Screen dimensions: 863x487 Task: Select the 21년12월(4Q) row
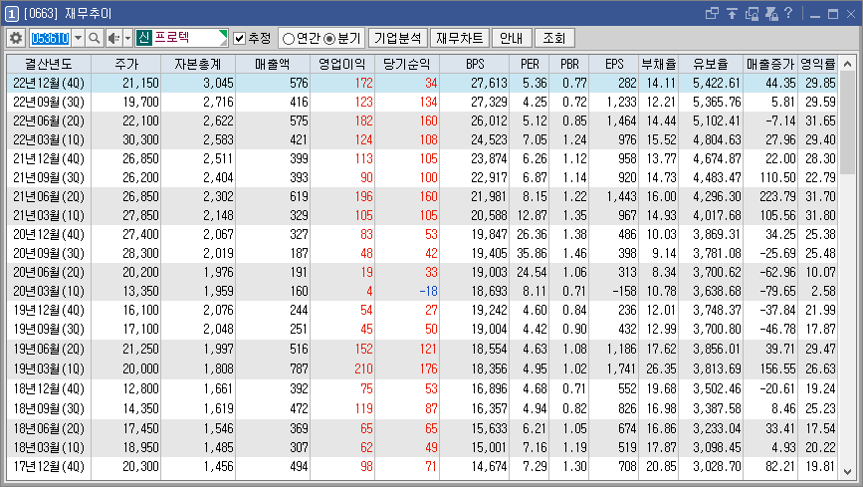pos(422,158)
